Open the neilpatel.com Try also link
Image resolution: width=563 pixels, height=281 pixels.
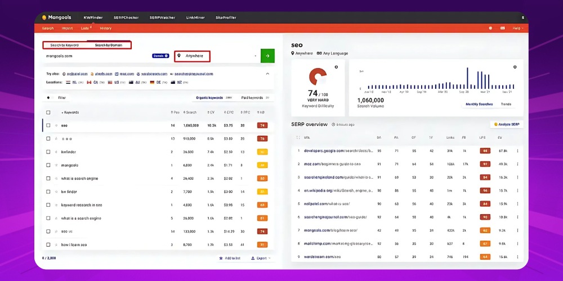coord(75,74)
